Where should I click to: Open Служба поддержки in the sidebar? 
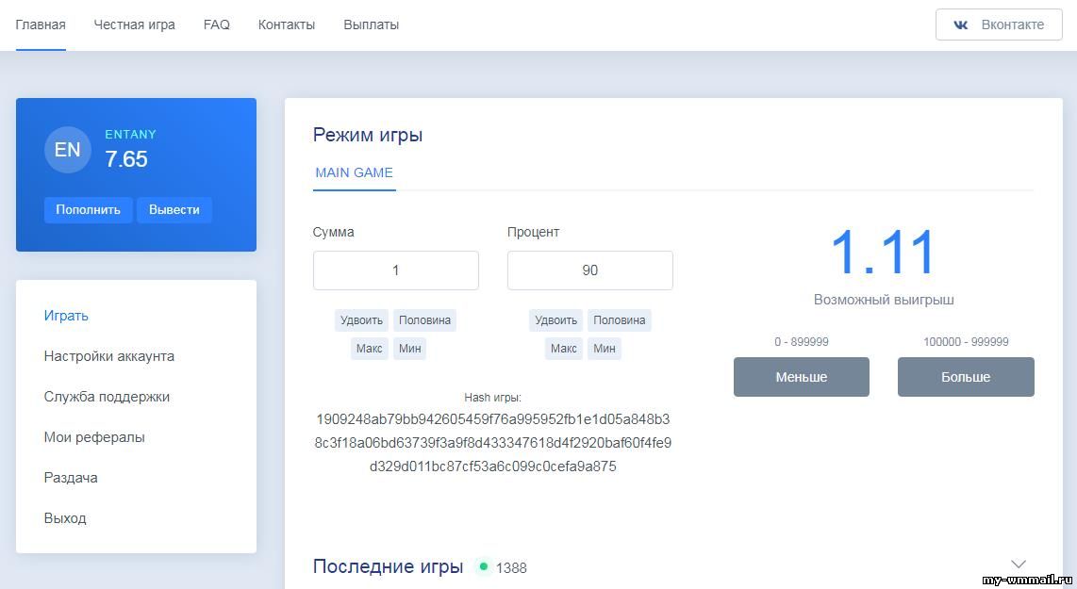tap(107, 397)
